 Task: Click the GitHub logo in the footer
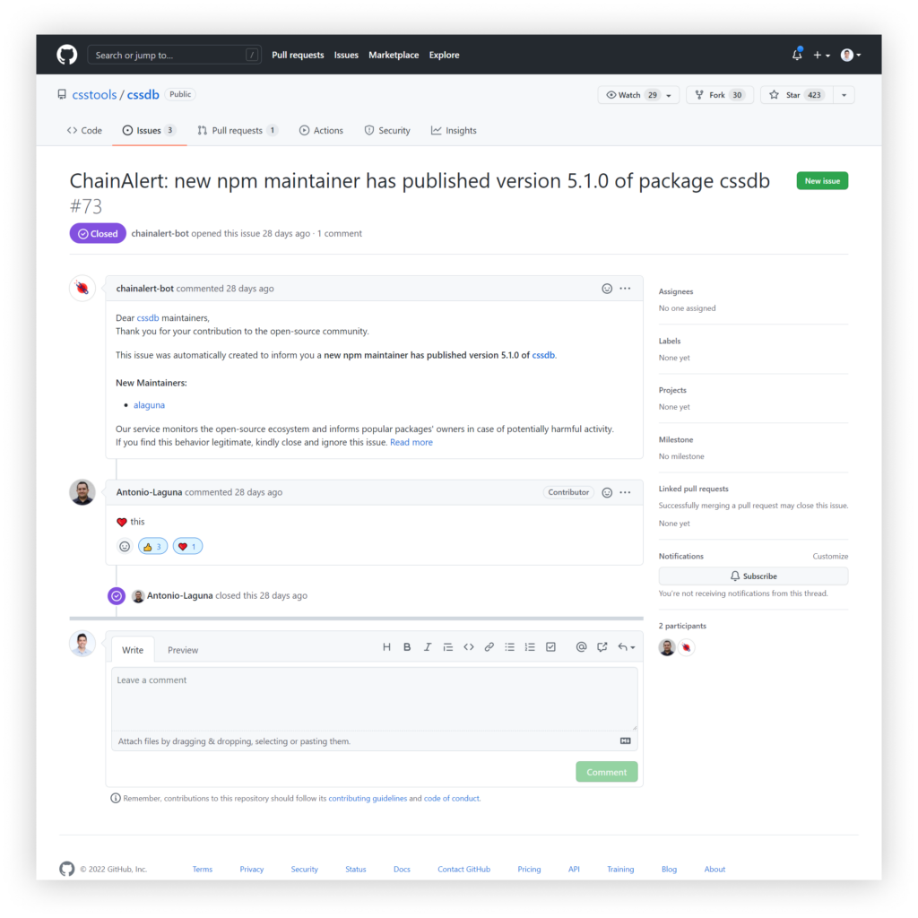pyautogui.click(x=66, y=869)
